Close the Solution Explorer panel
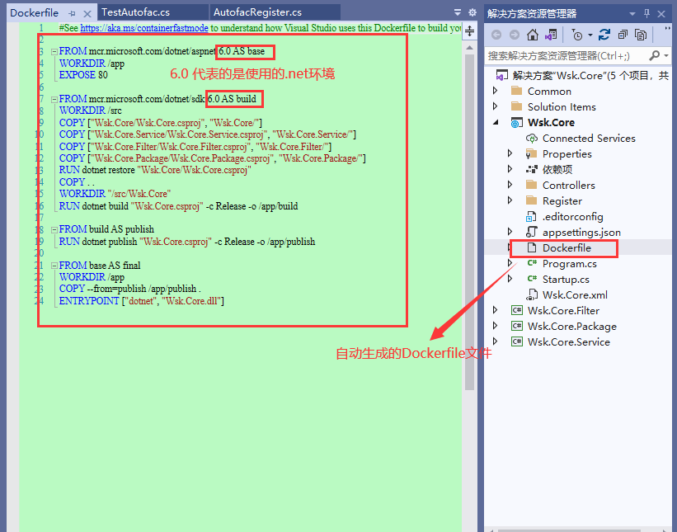 coord(661,14)
